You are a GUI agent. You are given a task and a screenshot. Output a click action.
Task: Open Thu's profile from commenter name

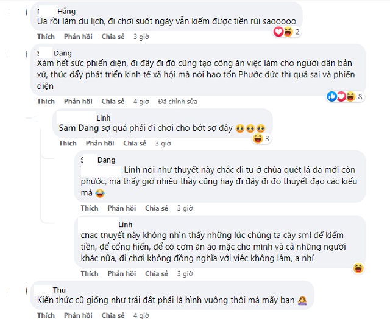coord(60,290)
